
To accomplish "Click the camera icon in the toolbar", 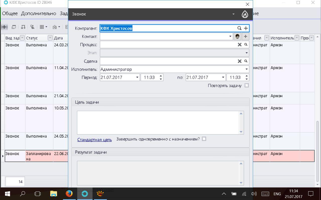I will coord(54,27).
